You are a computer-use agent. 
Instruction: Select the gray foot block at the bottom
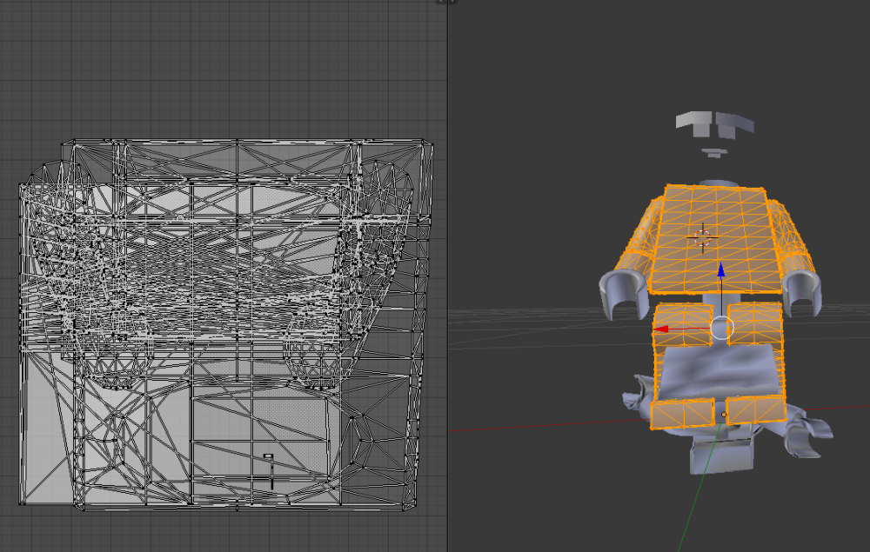(719, 451)
